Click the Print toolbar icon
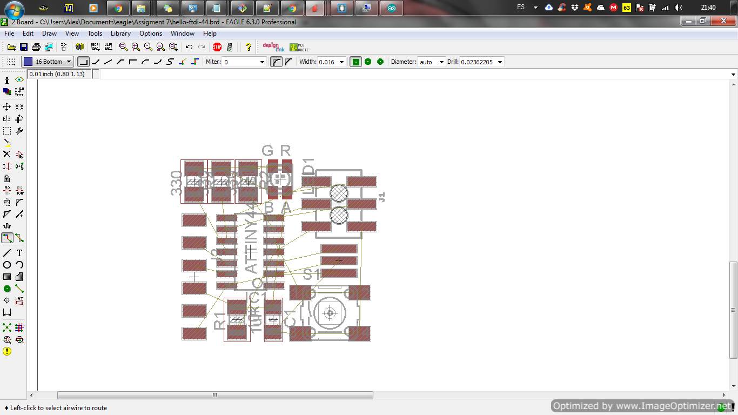 coord(36,47)
